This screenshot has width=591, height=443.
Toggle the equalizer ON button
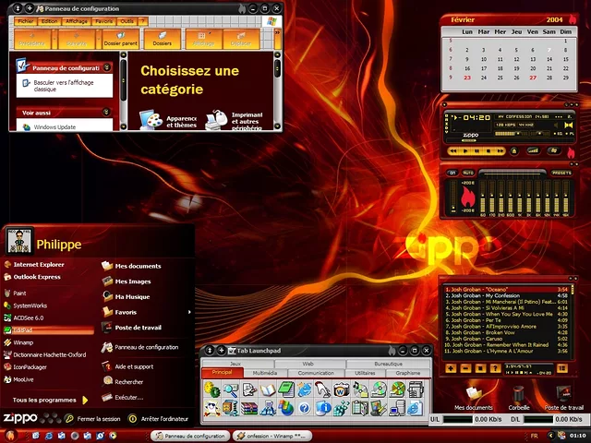coord(452,173)
